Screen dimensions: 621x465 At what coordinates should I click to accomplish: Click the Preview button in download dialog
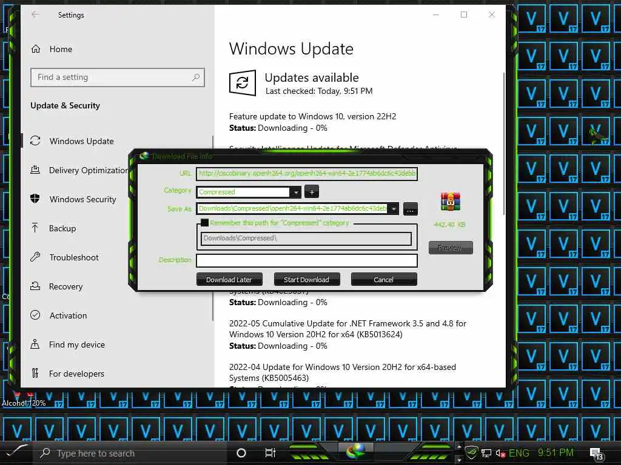tap(451, 248)
